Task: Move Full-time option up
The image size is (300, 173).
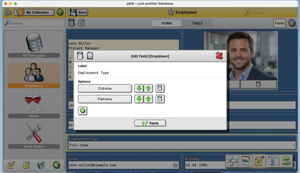Action: coord(148,88)
